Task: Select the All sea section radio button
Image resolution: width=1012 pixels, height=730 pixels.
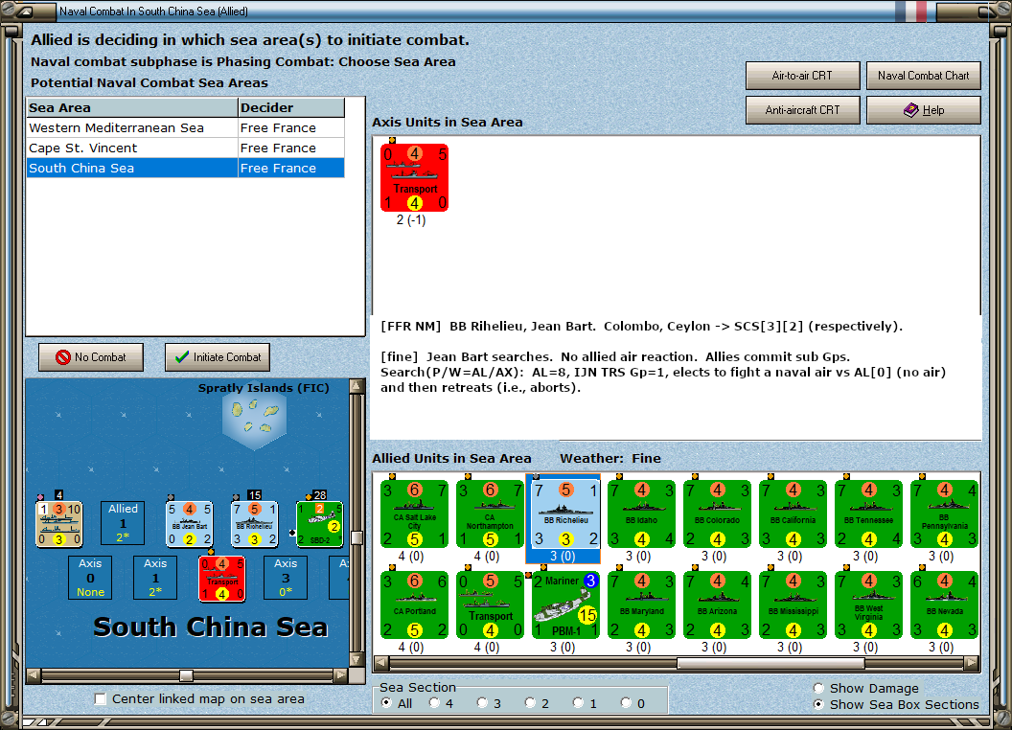Action: [x=386, y=703]
